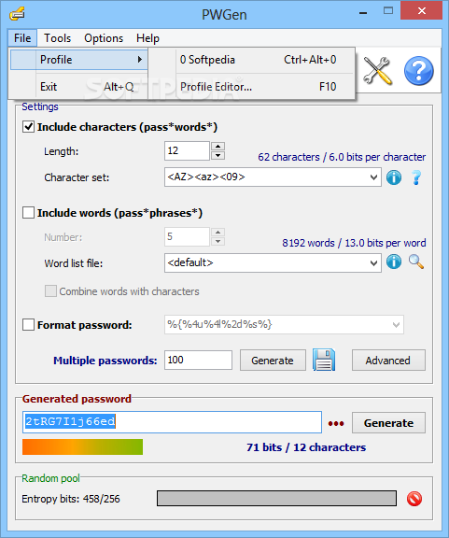Viewport: 449px width, 538px height.
Task: Expand the Word list file dropdown
Action: pyautogui.click(x=373, y=263)
